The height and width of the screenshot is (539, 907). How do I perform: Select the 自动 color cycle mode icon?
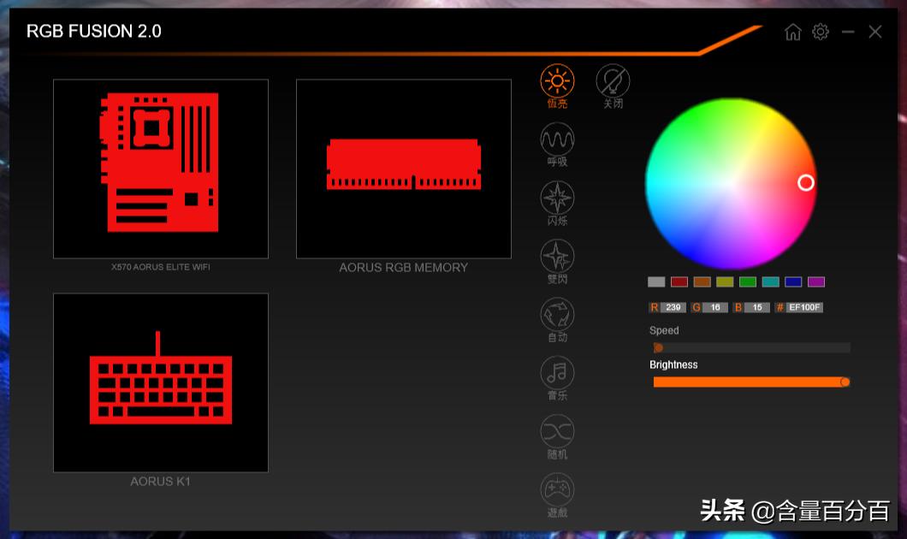557,315
